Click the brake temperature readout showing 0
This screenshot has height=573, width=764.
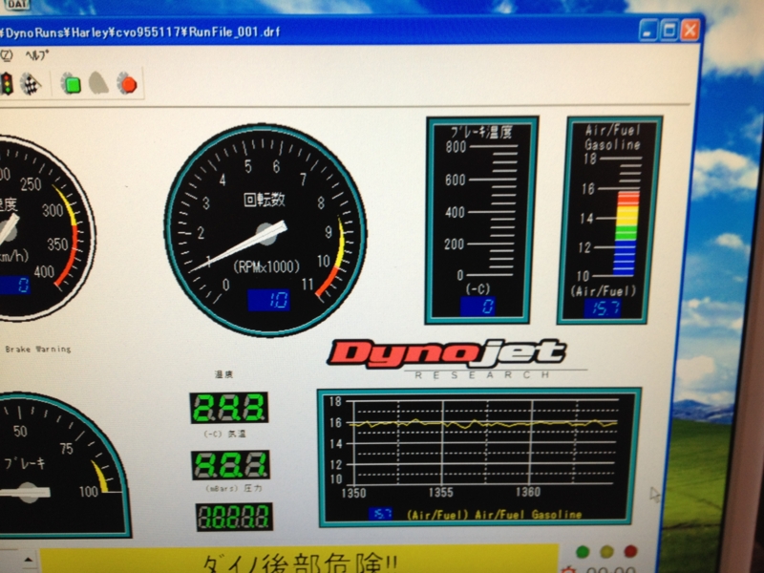(x=477, y=306)
